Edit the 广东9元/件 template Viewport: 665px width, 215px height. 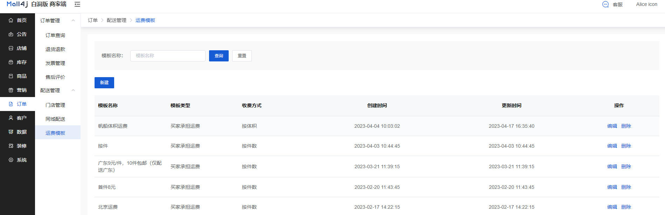(612, 166)
